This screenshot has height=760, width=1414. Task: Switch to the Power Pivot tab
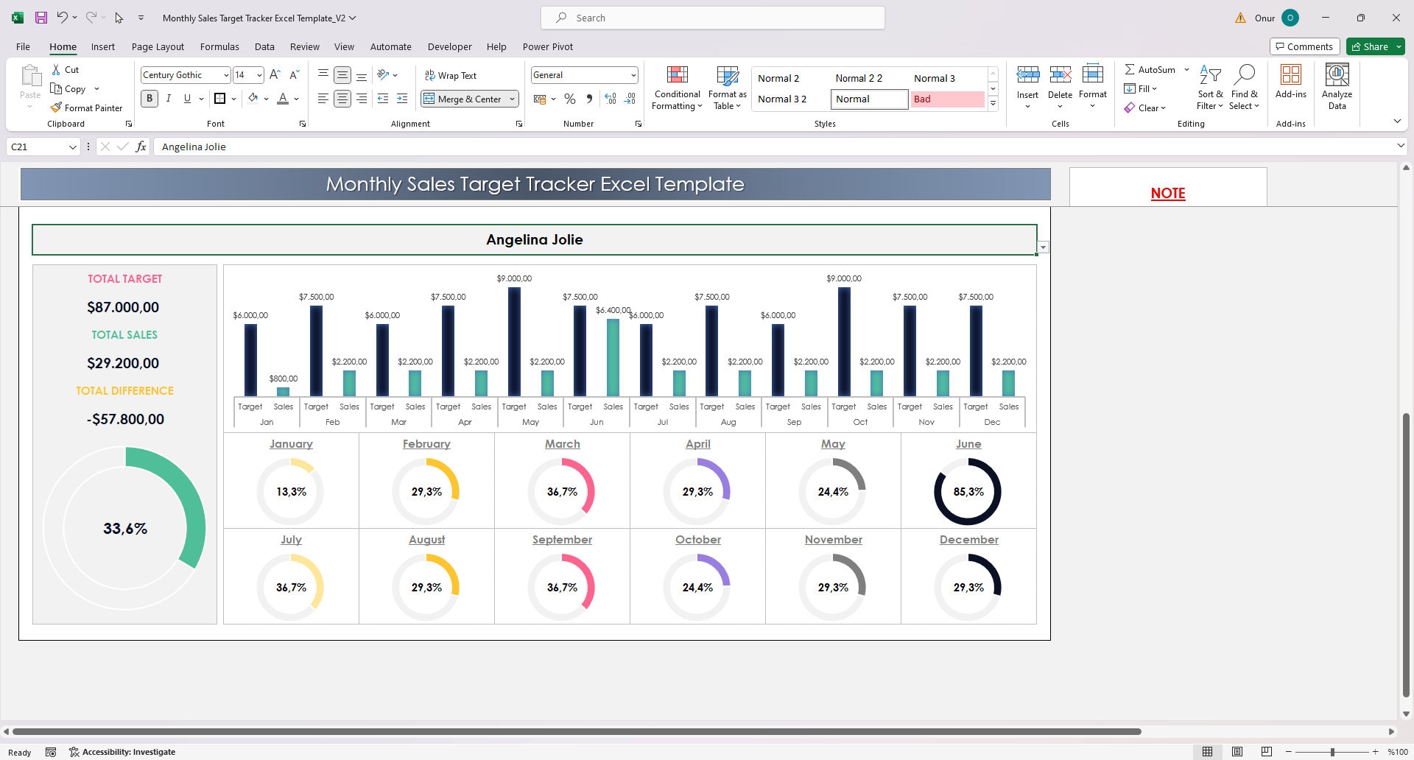[547, 46]
